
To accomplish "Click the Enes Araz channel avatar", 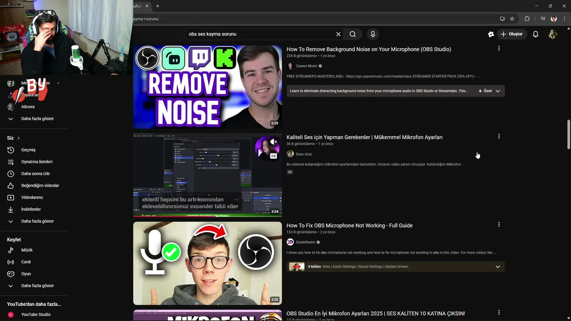I will (290, 154).
